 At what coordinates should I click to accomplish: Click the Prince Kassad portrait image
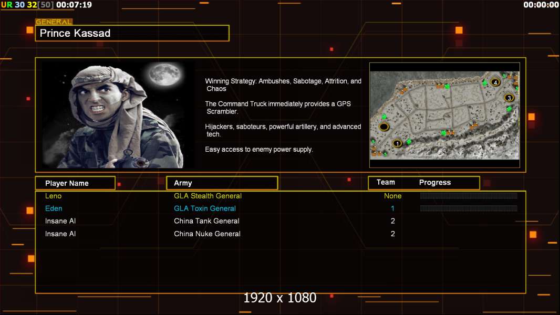(118, 114)
